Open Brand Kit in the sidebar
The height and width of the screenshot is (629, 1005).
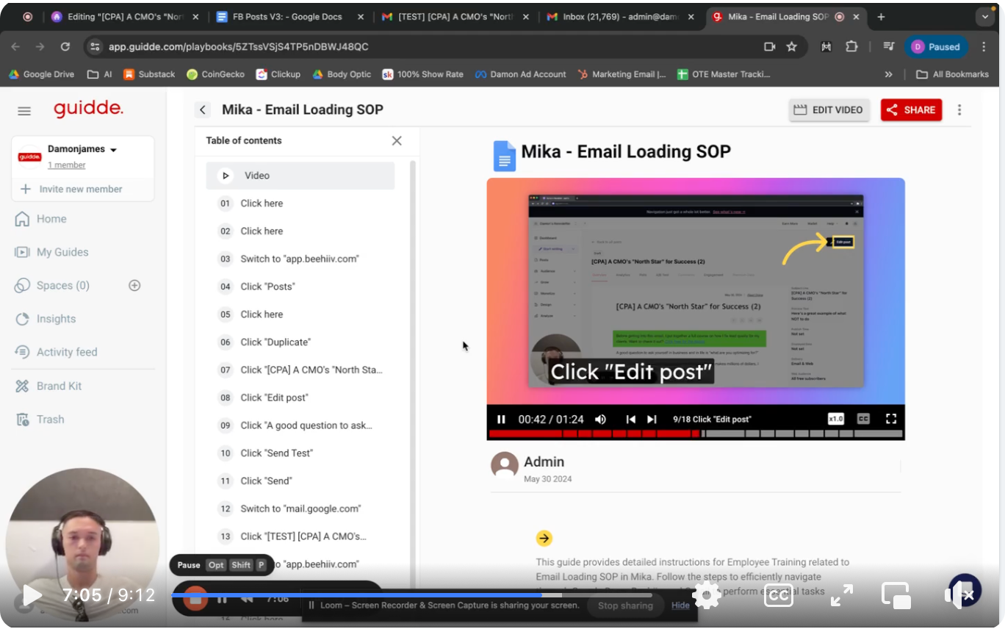(x=59, y=386)
